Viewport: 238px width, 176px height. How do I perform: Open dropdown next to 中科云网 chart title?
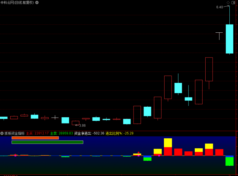(x=37, y=2)
